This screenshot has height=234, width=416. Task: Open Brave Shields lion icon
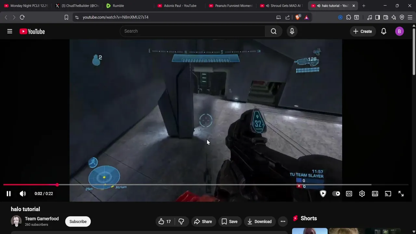click(x=297, y=17)
